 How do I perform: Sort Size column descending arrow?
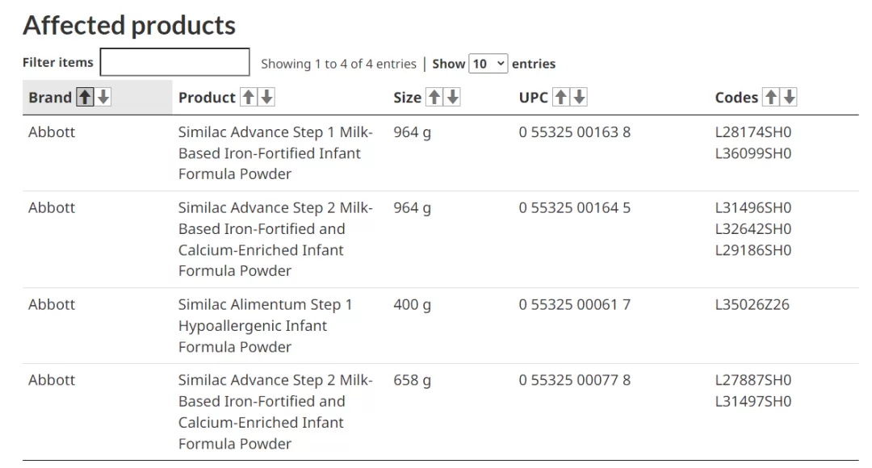point(453,98)
